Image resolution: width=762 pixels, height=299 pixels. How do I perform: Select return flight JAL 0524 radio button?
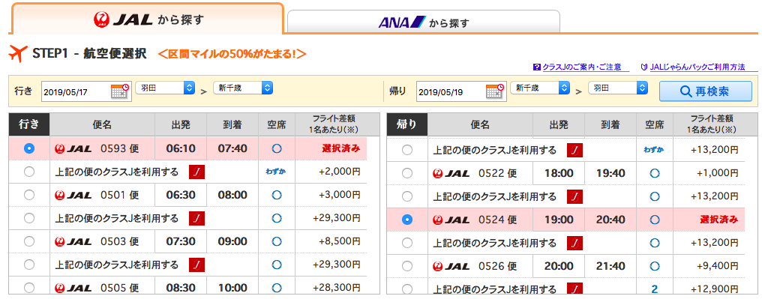tap(407, 220)
